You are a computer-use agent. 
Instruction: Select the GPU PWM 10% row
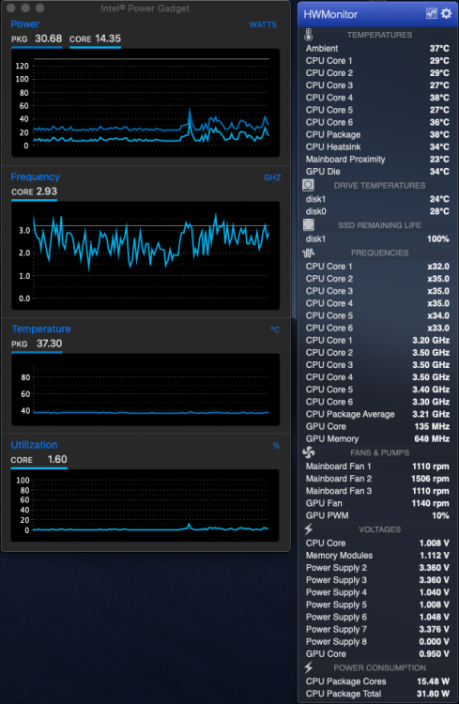pos(377,515)
